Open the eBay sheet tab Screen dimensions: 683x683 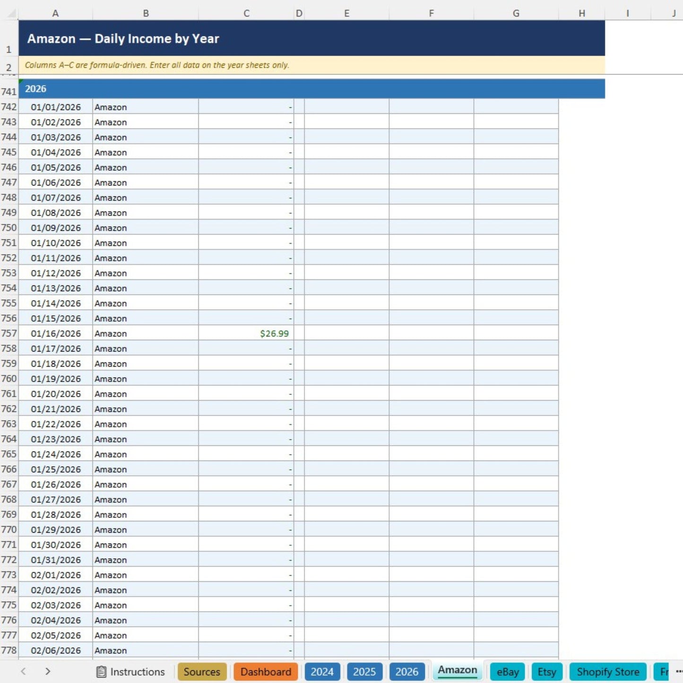508,672
